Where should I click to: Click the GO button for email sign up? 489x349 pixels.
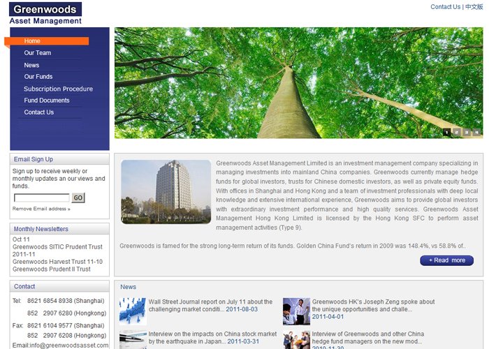click(78, 198)
